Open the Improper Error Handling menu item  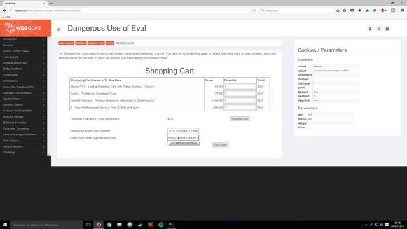pyautogui.click(x=24, y=93)
